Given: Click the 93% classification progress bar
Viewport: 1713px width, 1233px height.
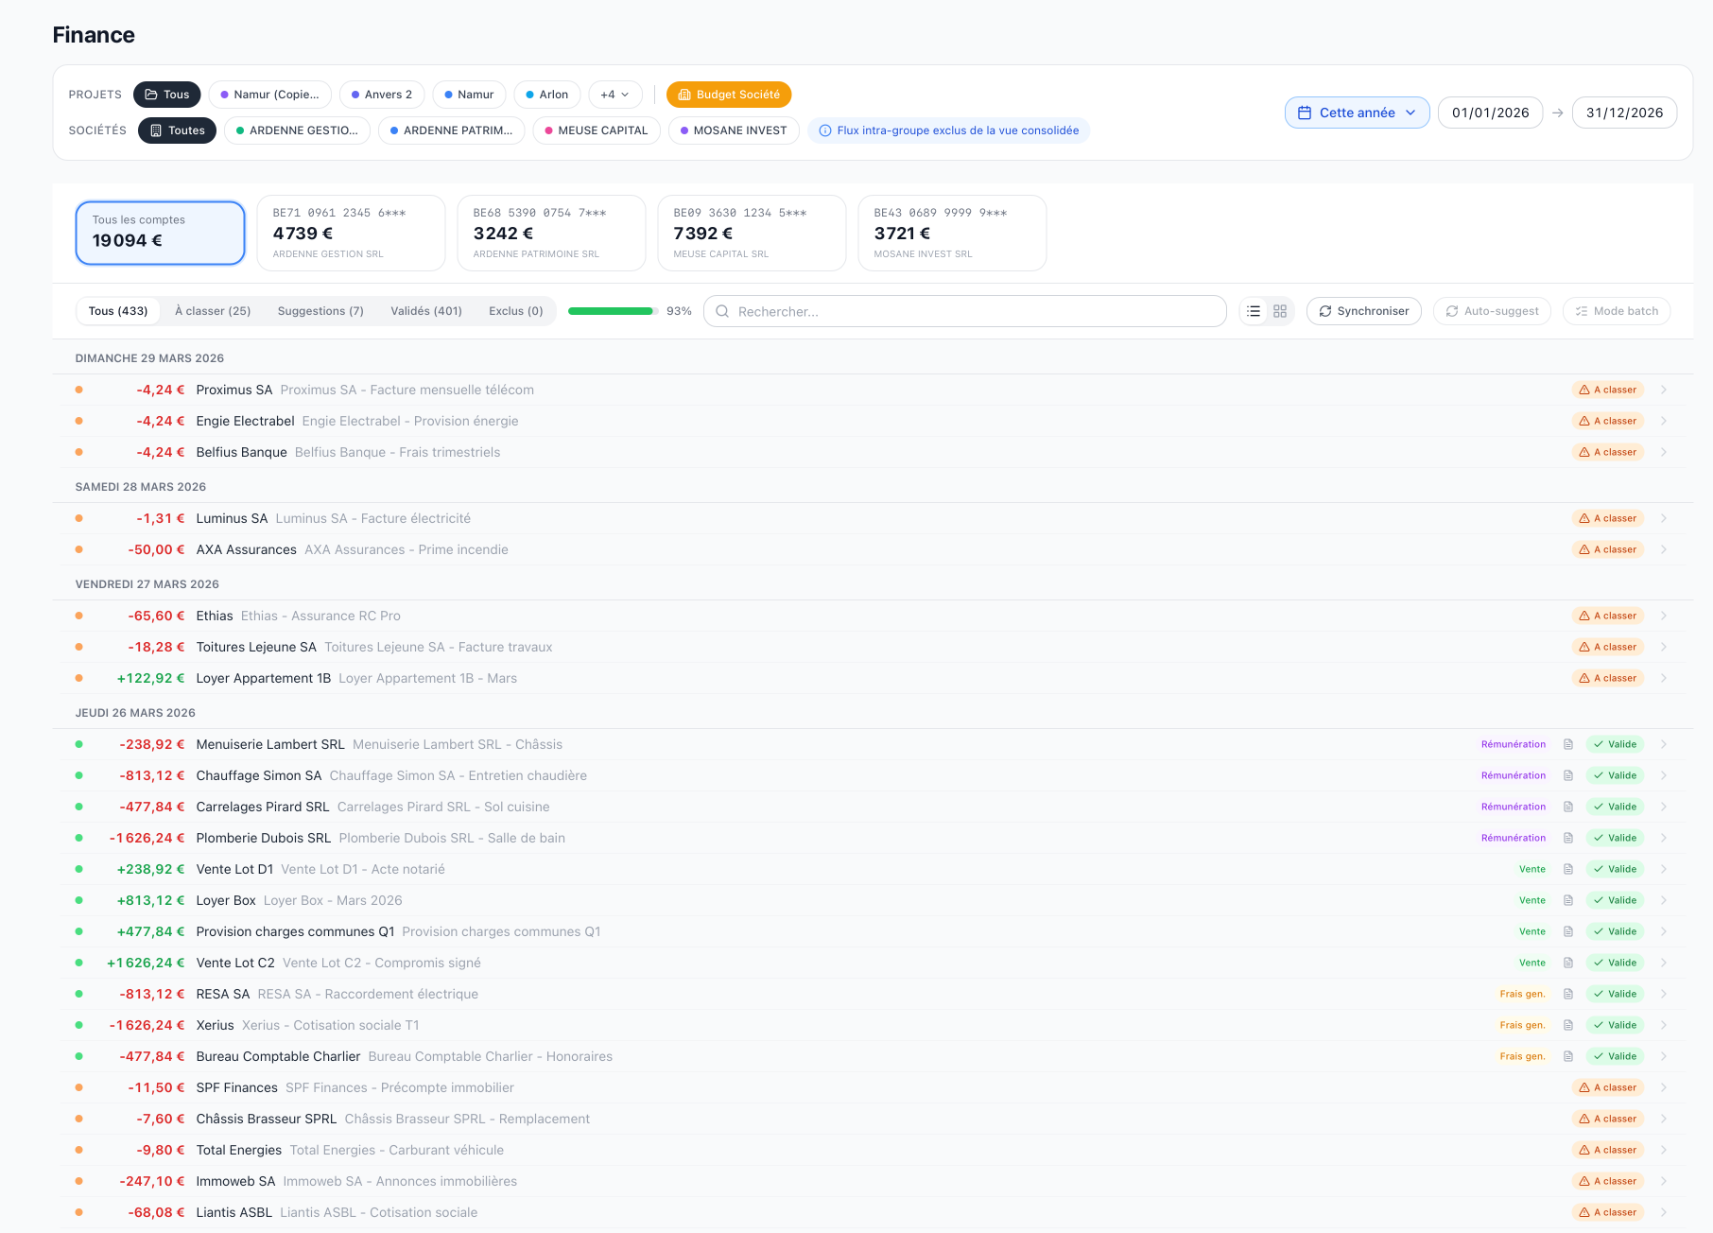Looking at the screenshot, I should (x=612, y=311).
